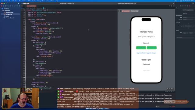195x110 pixels.
Task: Set preview canvas zoom to 100%
Action: pos(169,89)
